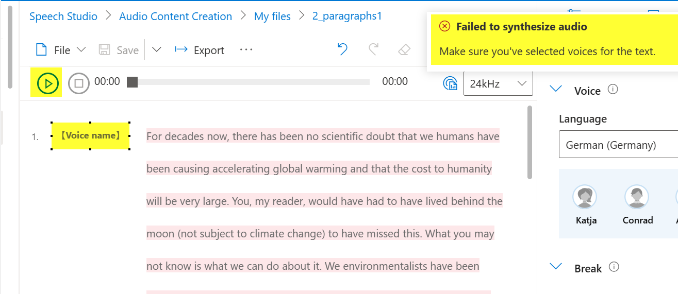Viewport: 678px width, 294px height.
Task: Open the File menu
Action: coord(60,50)
